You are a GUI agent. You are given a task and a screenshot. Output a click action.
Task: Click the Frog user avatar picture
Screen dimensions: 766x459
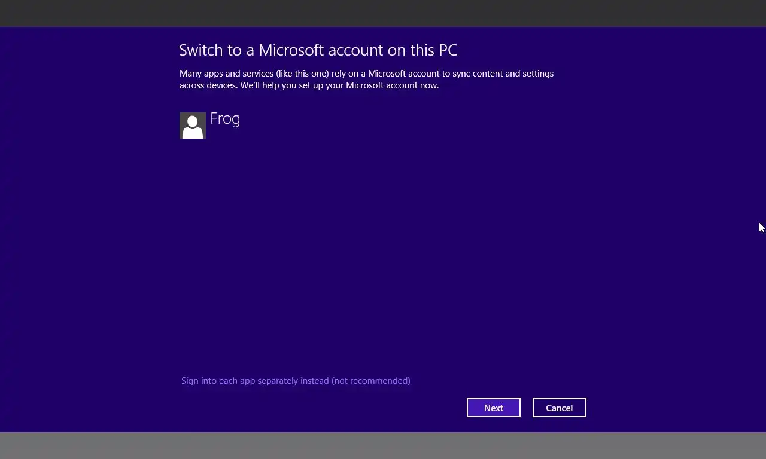point(193,126)
